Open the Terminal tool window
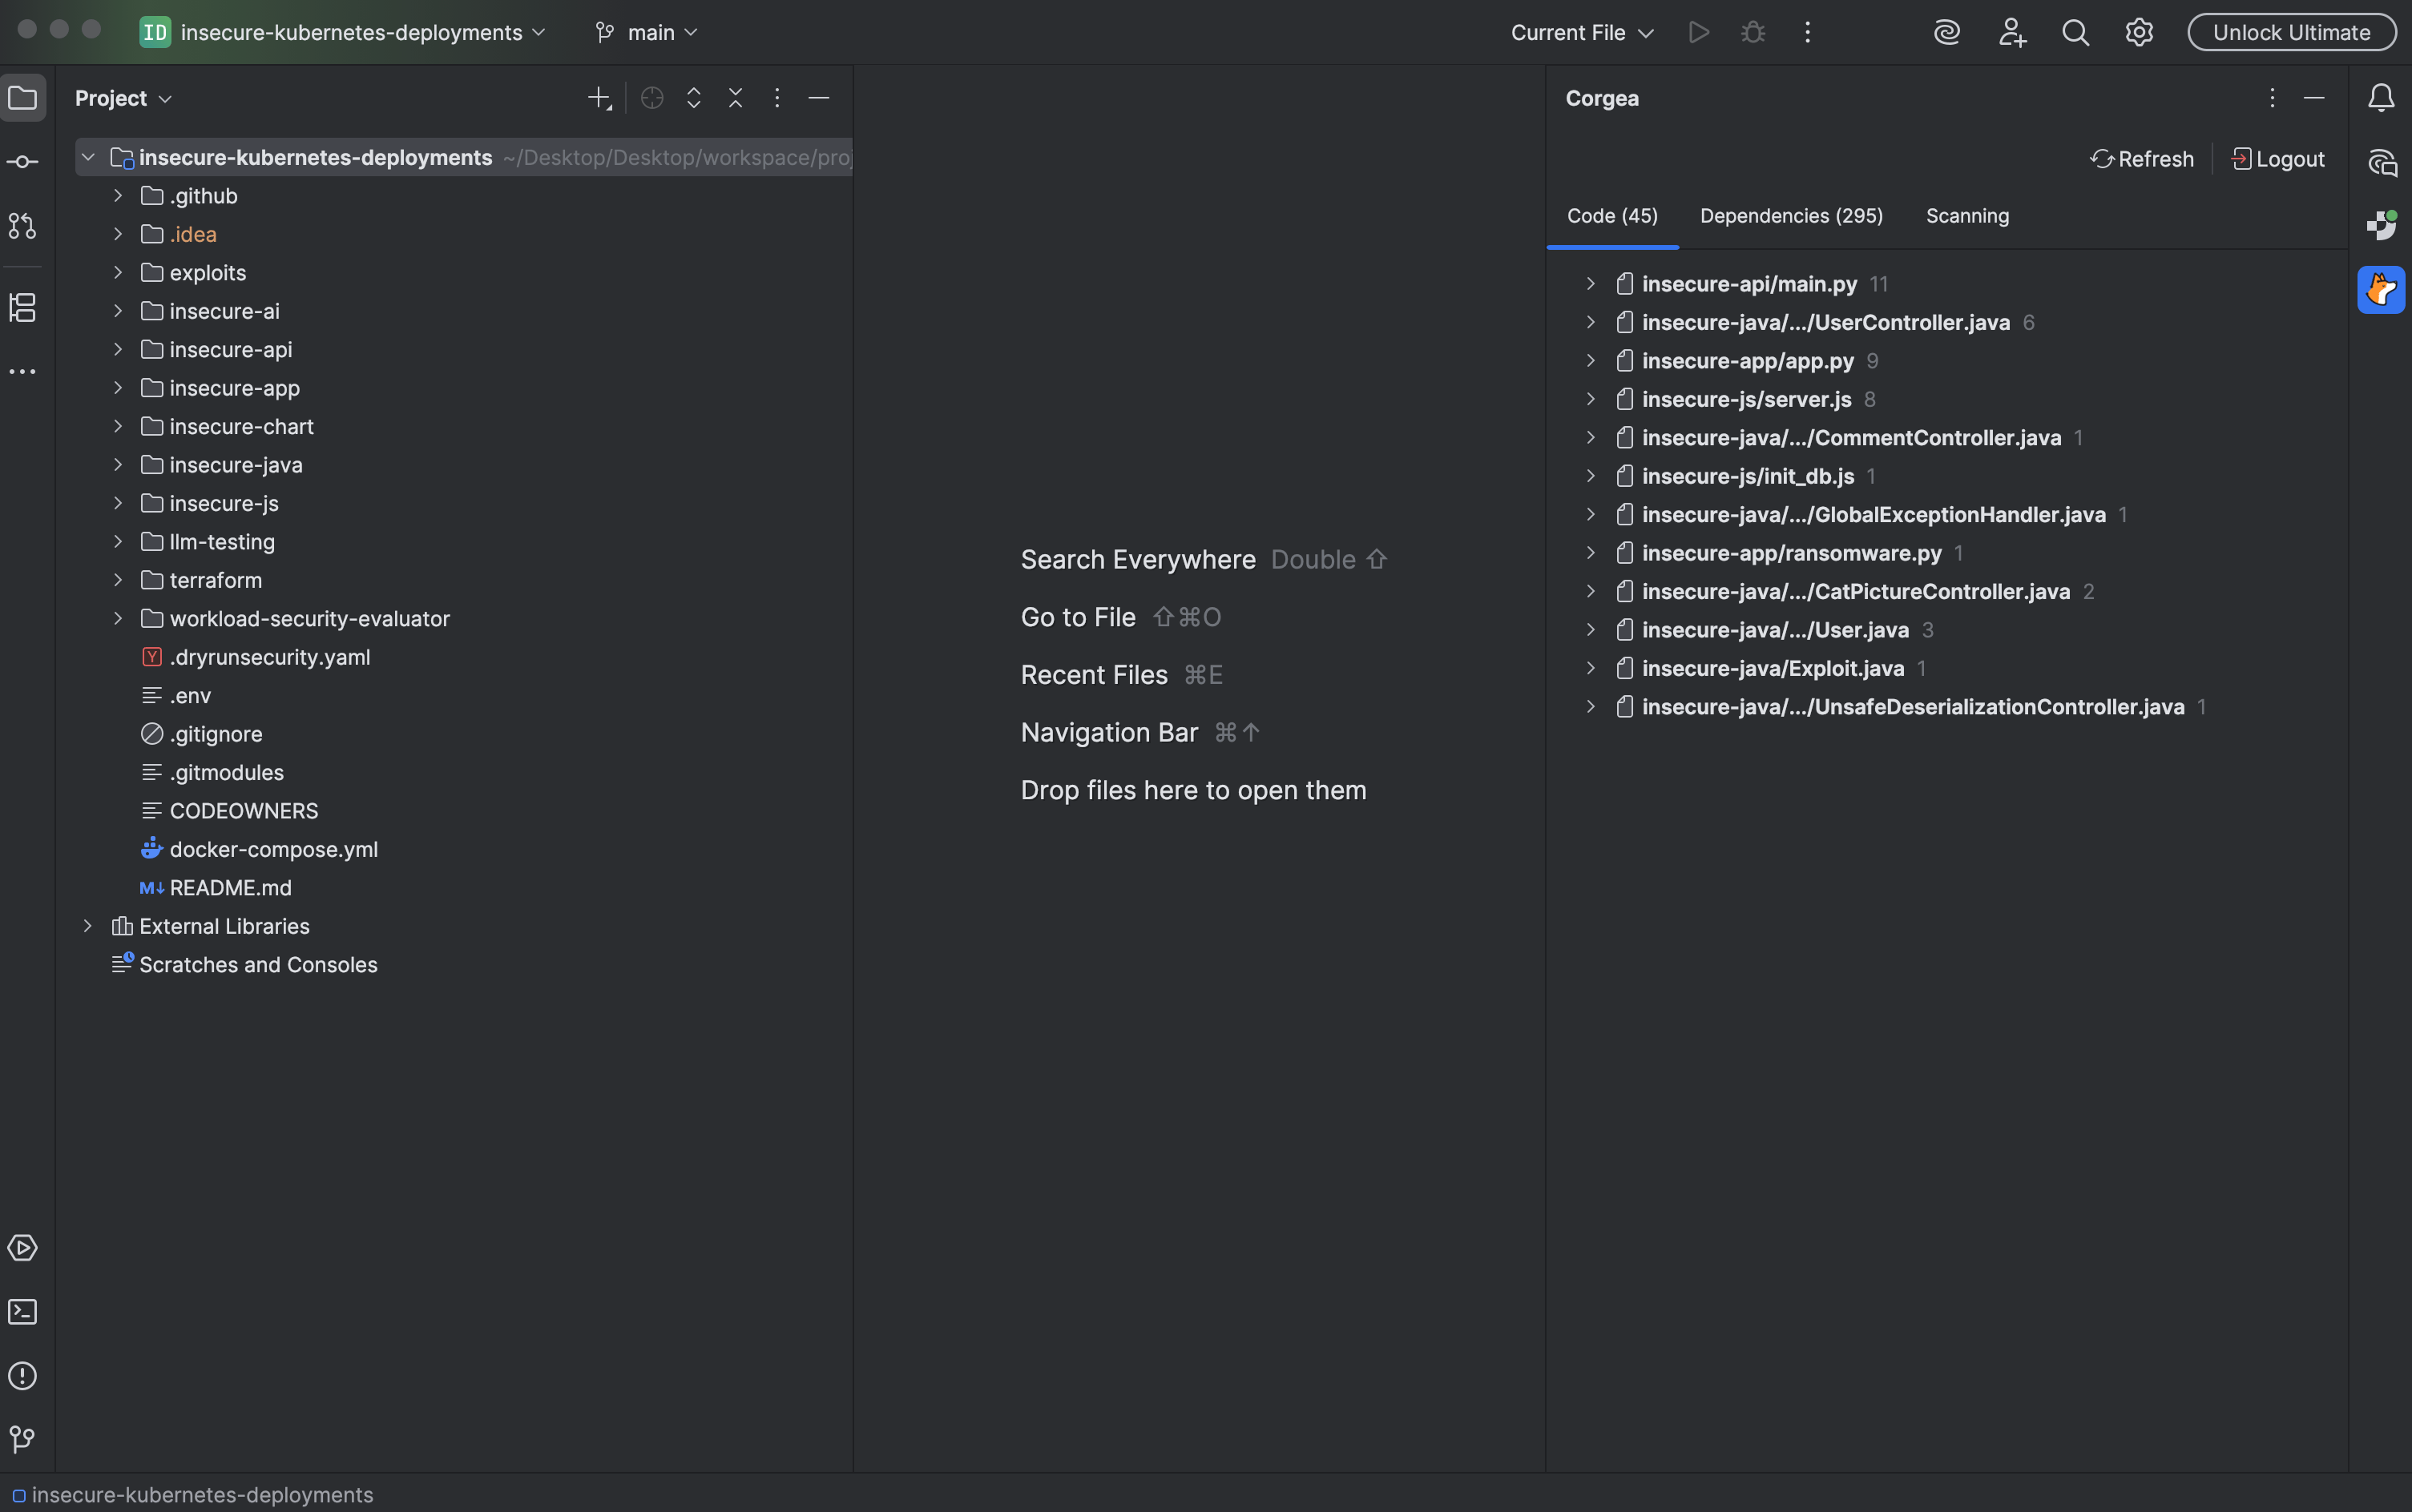 pyautogui.click(x=23, y=1312)
